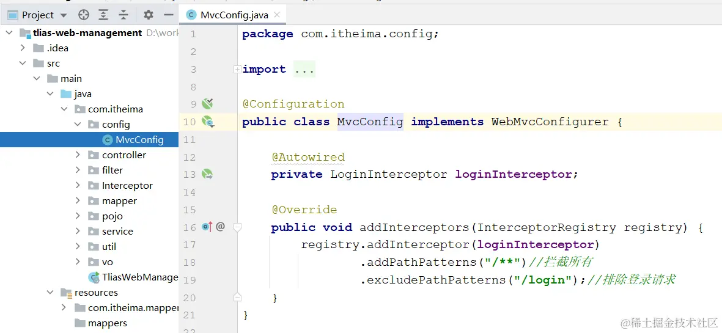The width and height of the screenshot is (722, 333).
Task: Click the tlias-web-management module icon
Action: (24, 33)
